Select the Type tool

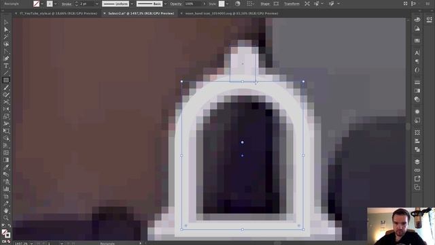click(6, 66)
